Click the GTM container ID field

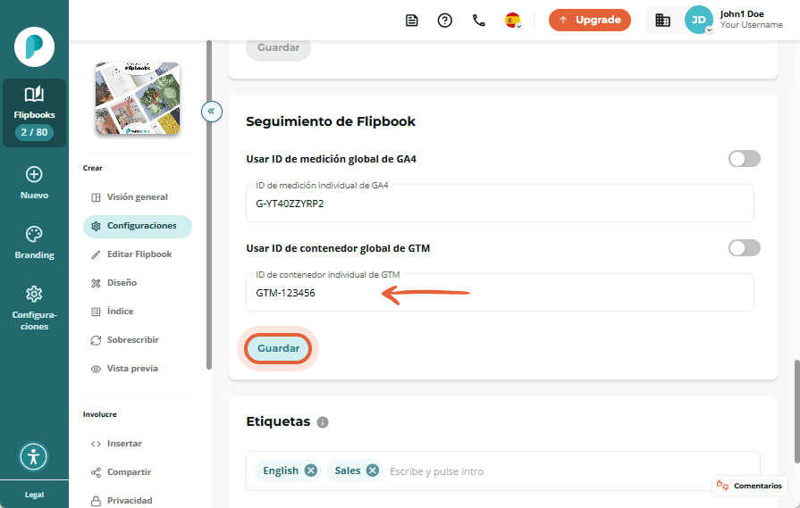(x=500, y=293)
